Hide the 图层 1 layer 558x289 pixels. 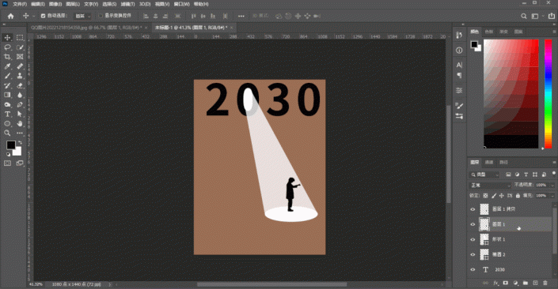(473, 224)
